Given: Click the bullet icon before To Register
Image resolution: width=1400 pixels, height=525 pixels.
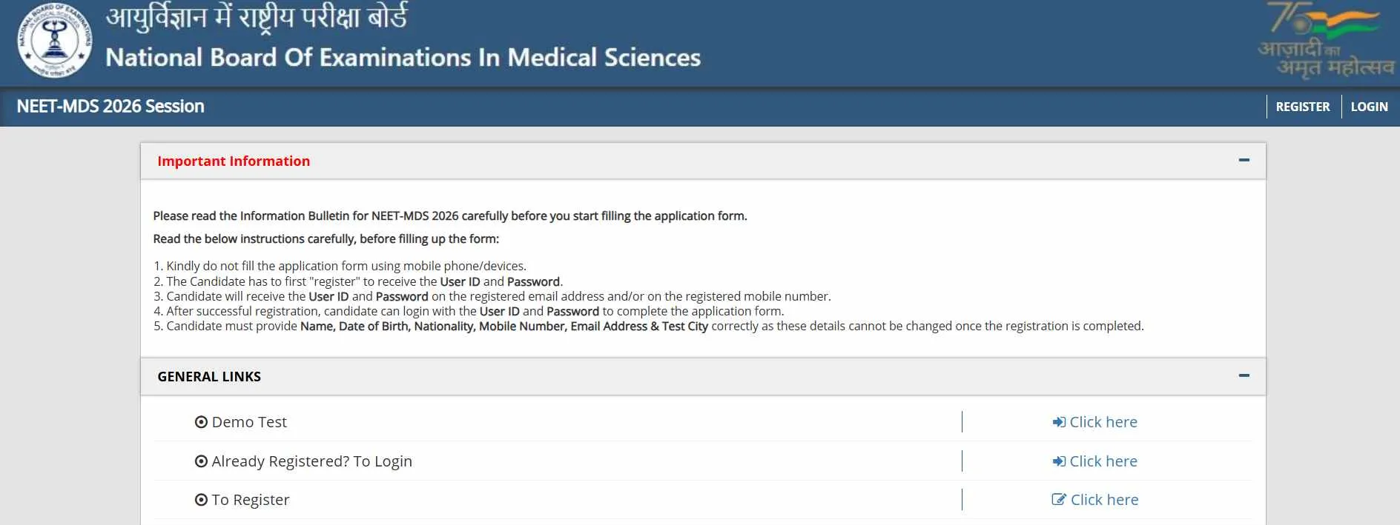Looking at the screenshot, I should 201,500.
